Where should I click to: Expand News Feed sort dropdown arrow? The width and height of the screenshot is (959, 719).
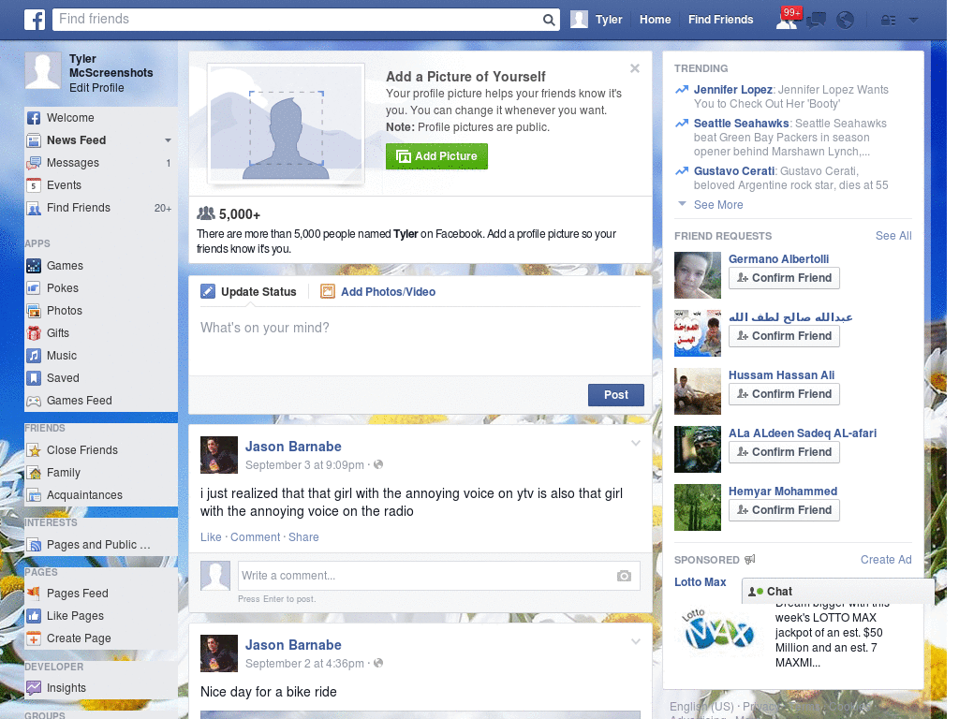point(168,140)
